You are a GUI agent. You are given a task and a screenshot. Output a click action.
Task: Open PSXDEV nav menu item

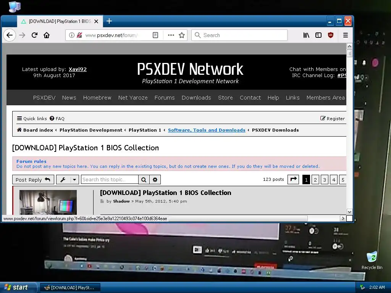click(x=44, y=98)
